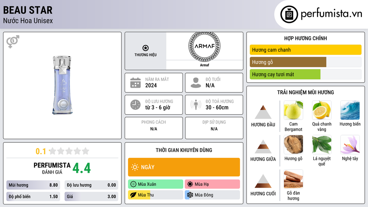The height and width of the screenshot is (207, 368).
Task: Click the Hương cuối pyramid icon
Action: [263, 181]
